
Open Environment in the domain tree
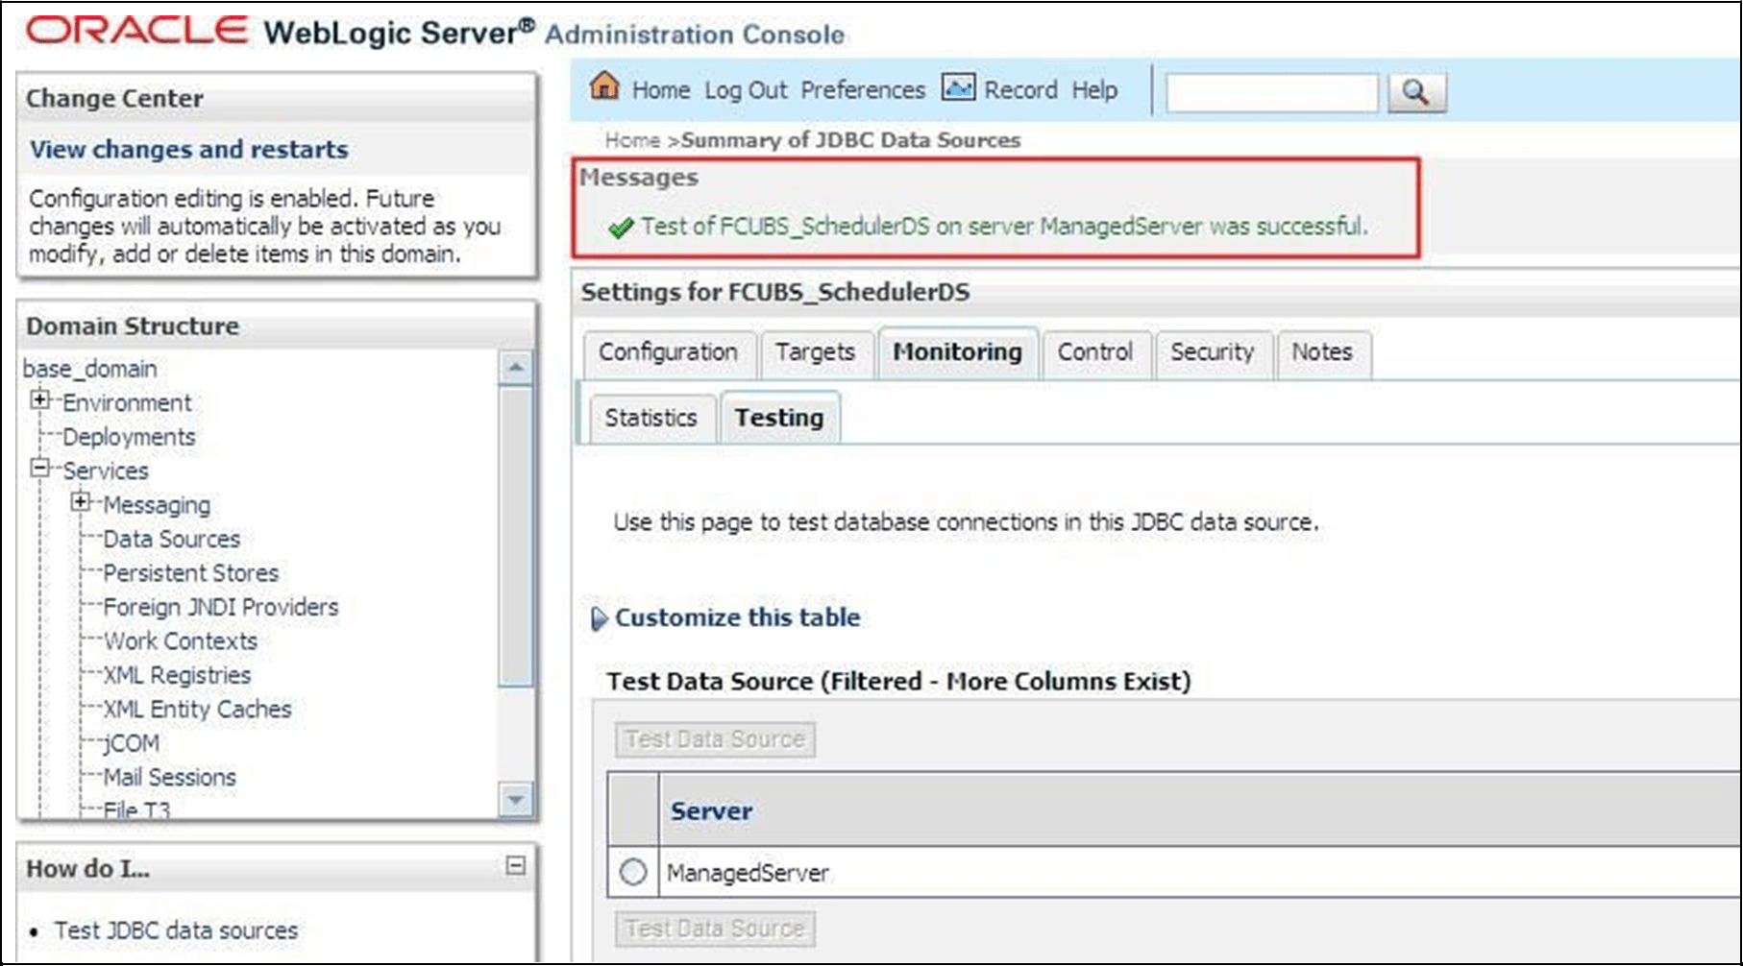click(x=127, y=403)
